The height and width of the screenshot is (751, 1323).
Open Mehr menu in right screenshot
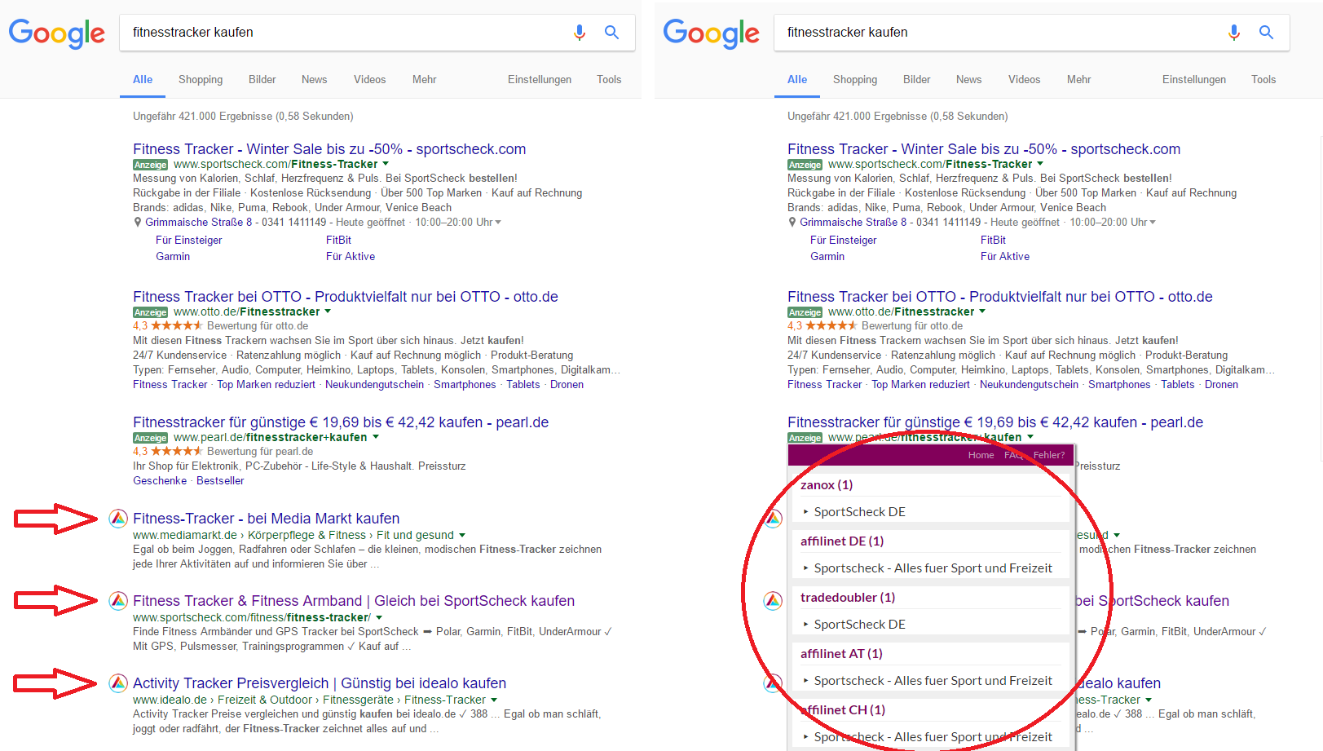1078,79
